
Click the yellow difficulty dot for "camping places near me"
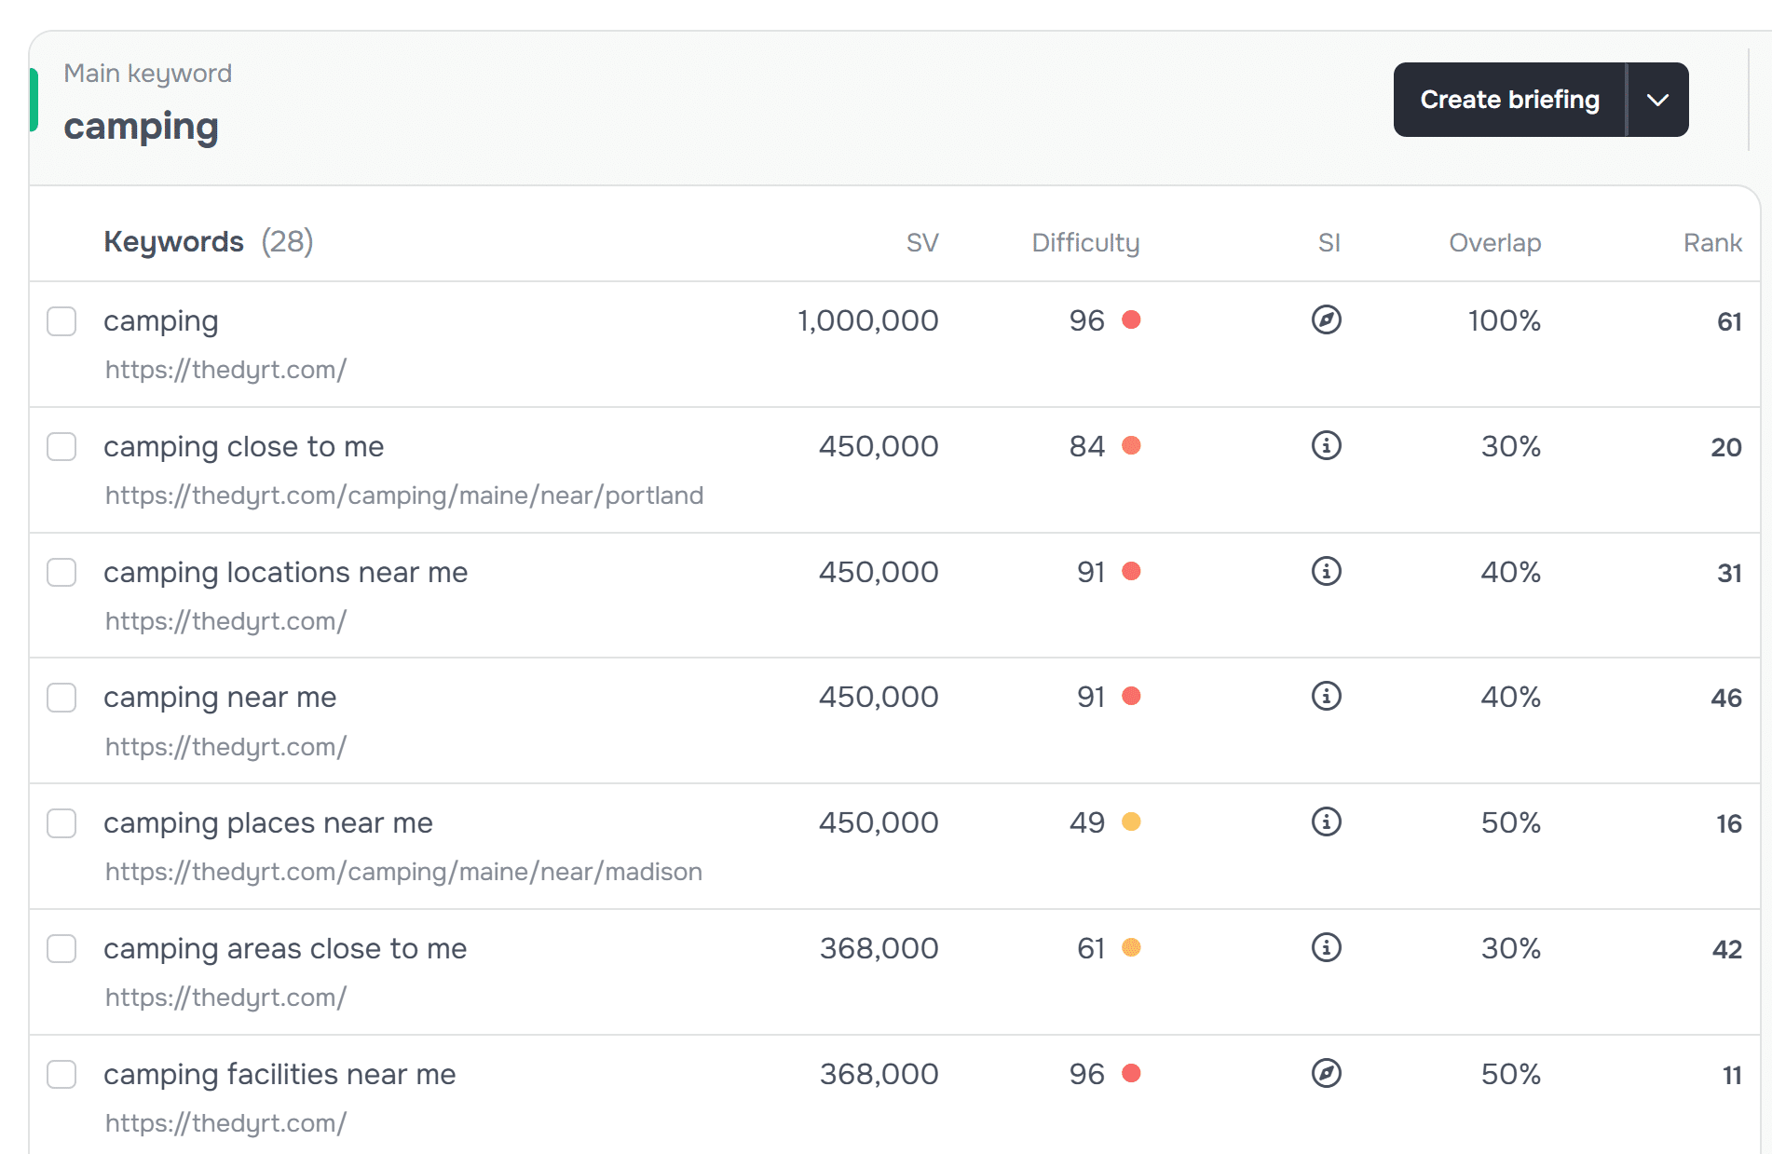1131,822
